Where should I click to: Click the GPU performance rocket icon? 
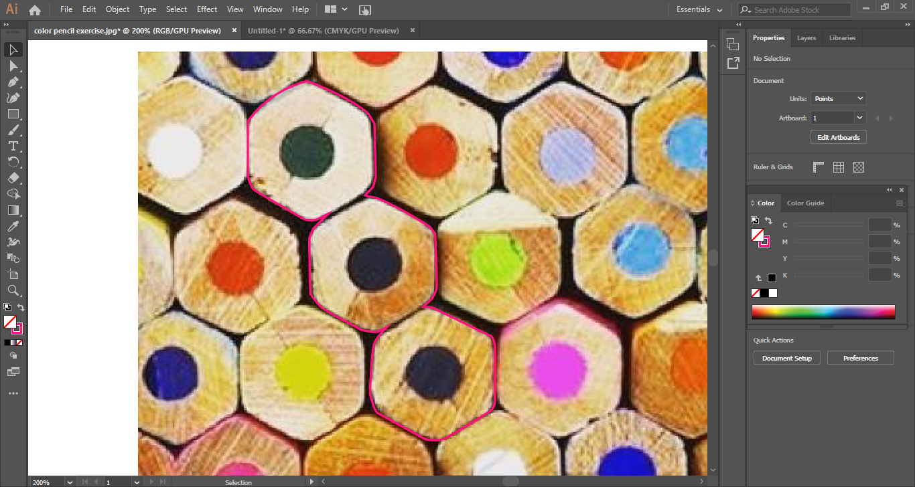click(365, 10)
